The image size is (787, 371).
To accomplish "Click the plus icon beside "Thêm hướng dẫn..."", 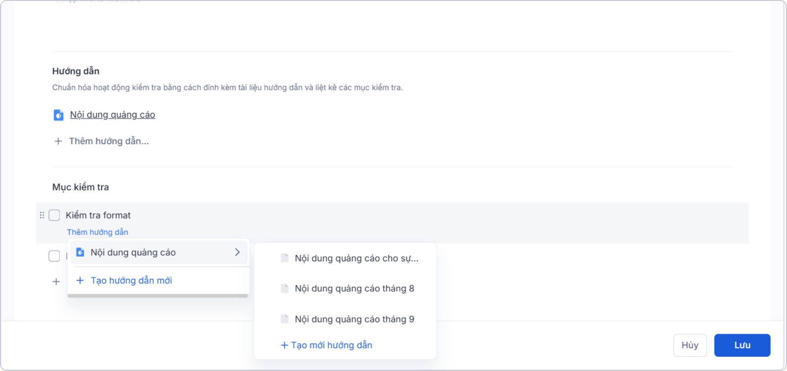I will click(x=58, y=141).
